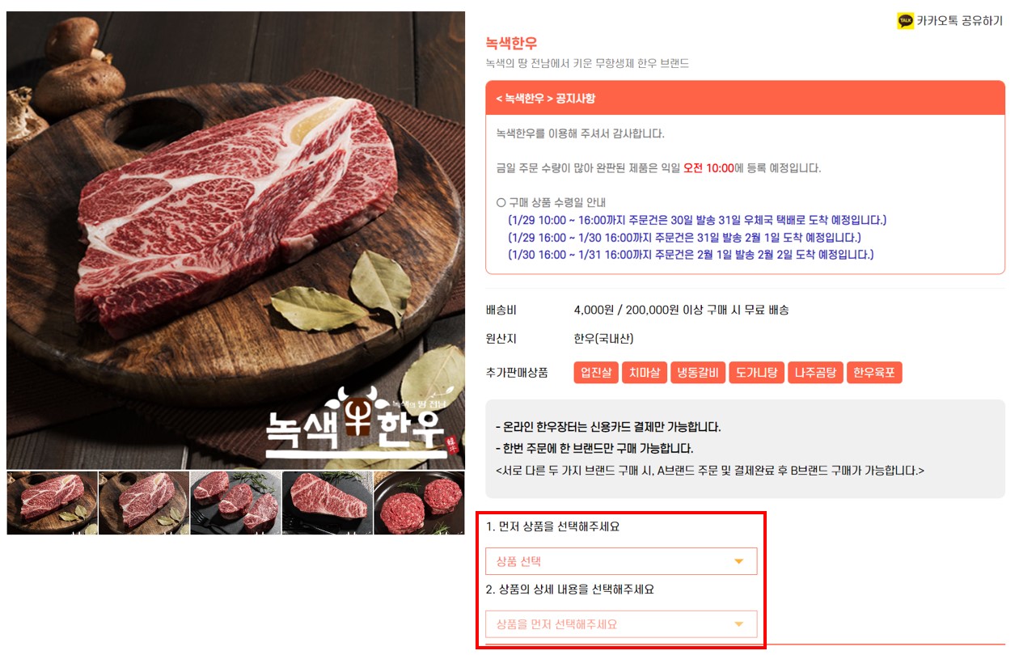View the second beef on wood board thumbnail
The image size is (1019, 655).
[144, 503]
